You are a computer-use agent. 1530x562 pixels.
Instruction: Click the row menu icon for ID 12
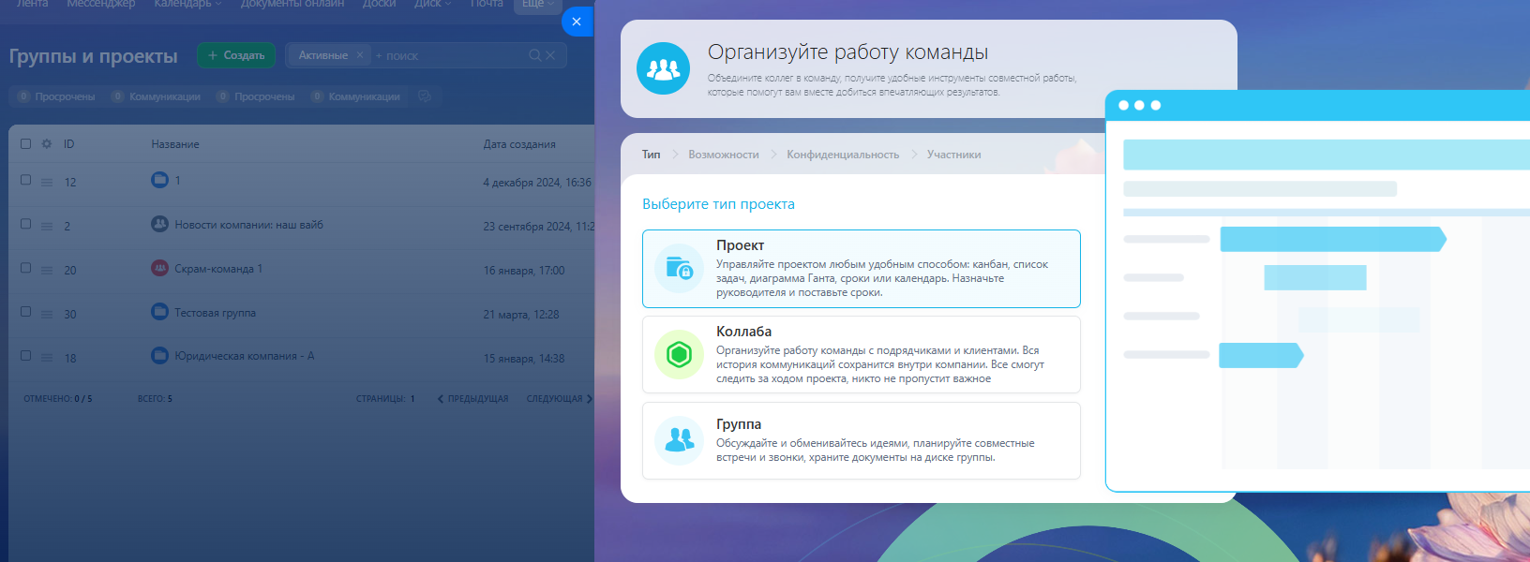point(47,183)
